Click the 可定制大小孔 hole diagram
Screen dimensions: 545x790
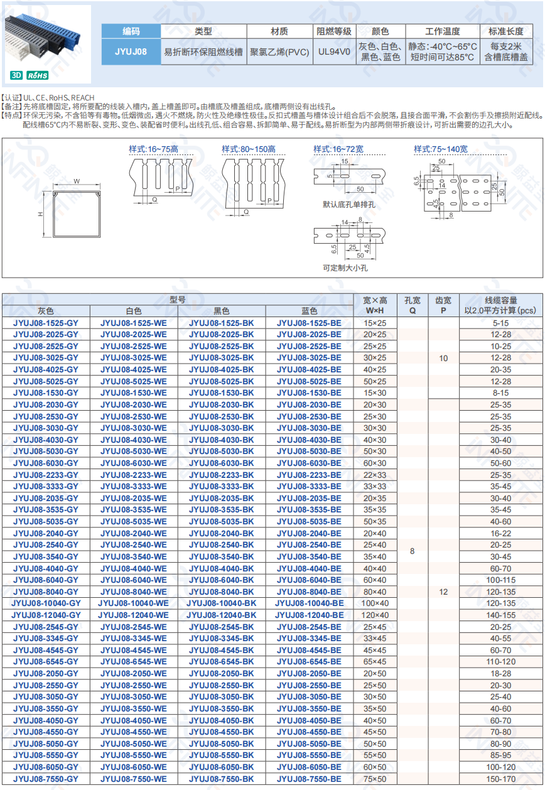point(348,239)
